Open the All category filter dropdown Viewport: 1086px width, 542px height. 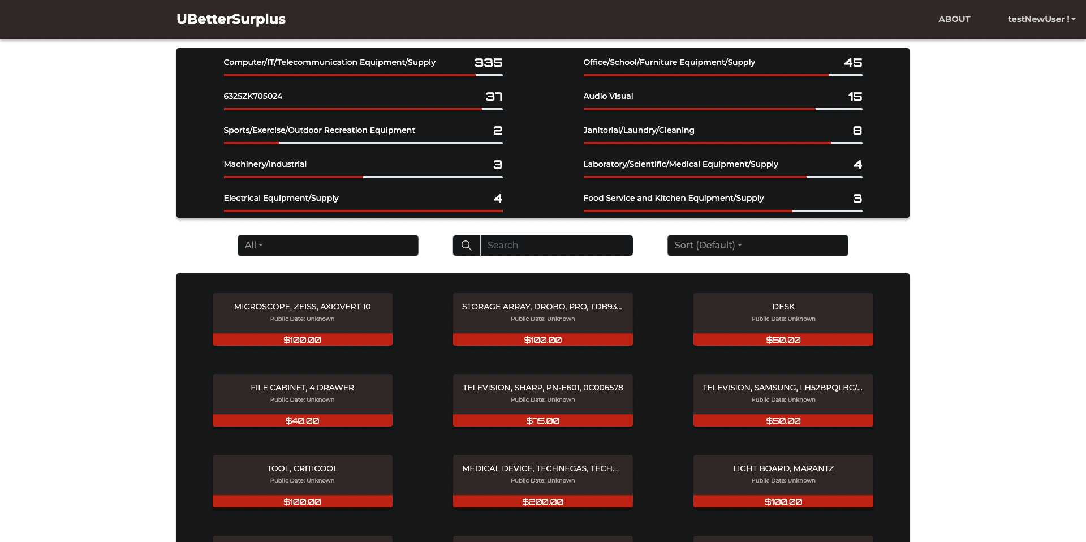[x=327, y=245]
